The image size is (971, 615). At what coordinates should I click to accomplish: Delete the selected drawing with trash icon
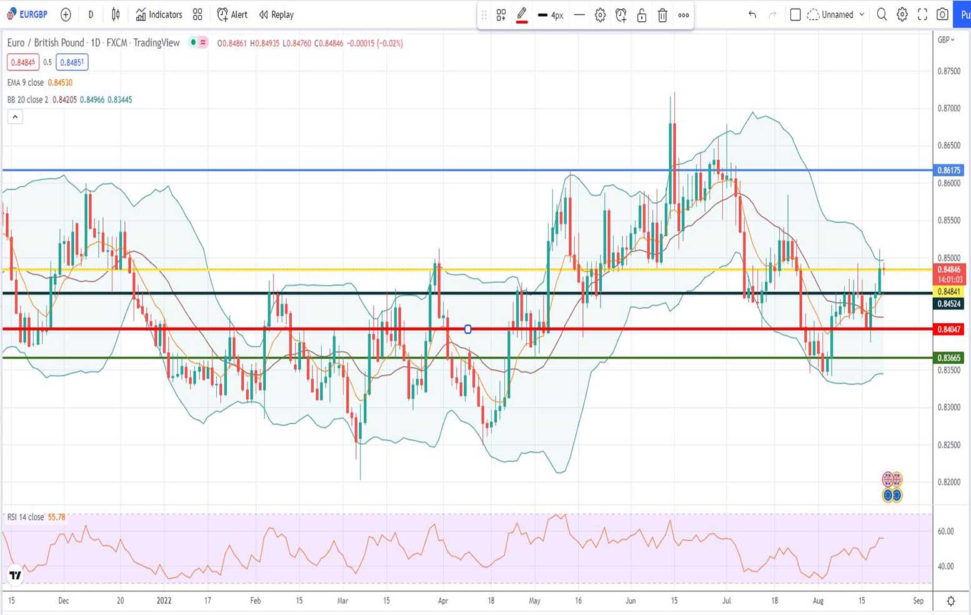point(662,15)
